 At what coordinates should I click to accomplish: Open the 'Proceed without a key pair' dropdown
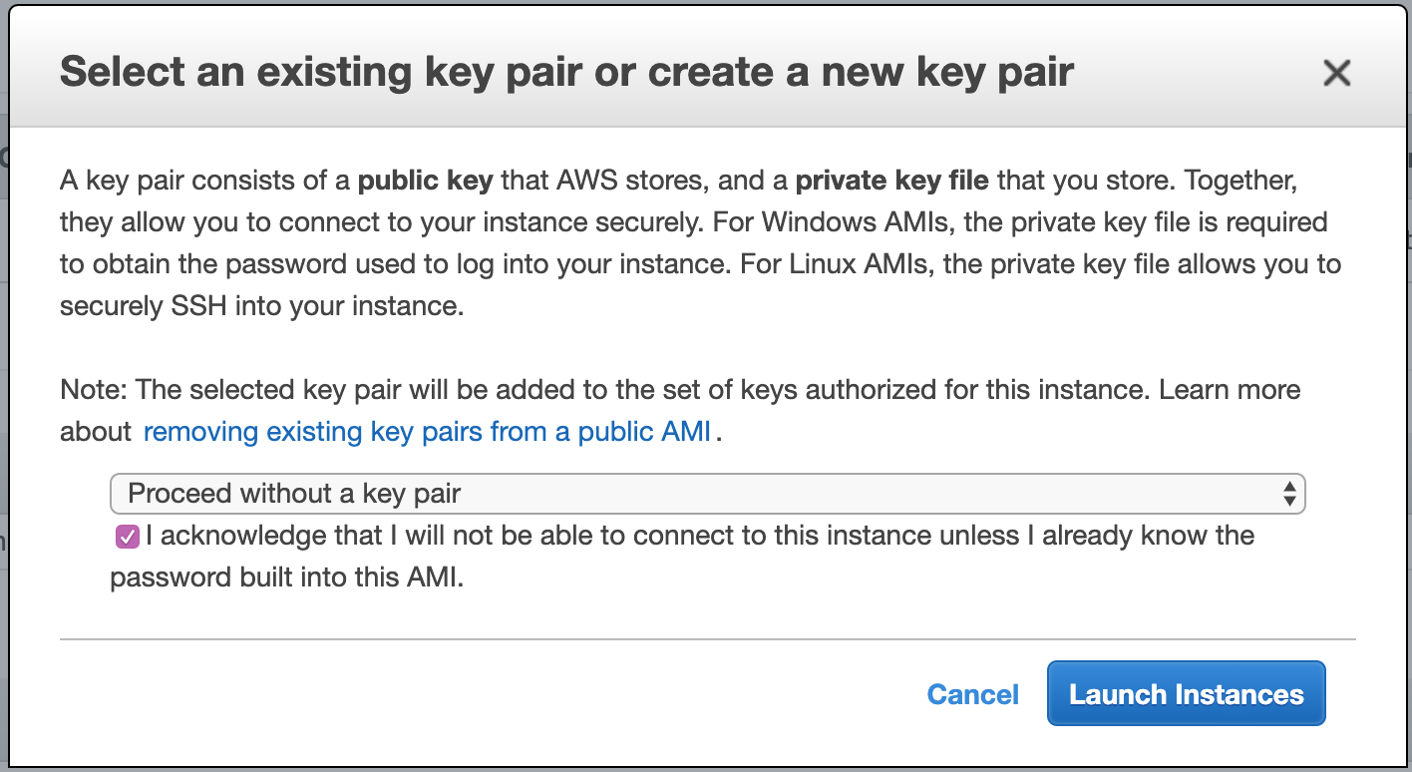(707, 493)
